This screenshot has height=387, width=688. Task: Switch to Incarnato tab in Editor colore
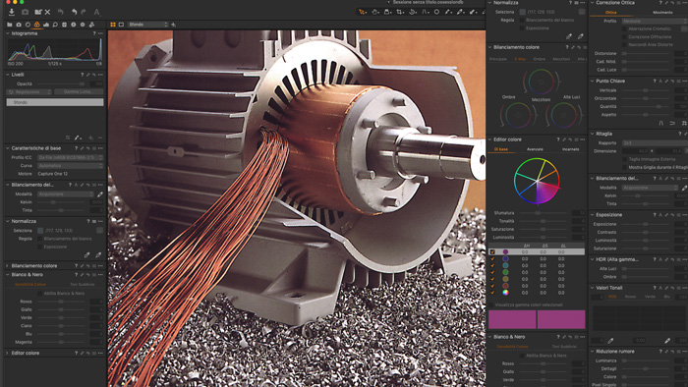click(x=570, y=149)
